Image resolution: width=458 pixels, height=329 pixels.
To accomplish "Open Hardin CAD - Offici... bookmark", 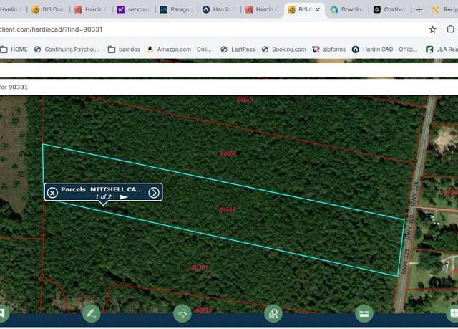I will click(x=384, y=49).
